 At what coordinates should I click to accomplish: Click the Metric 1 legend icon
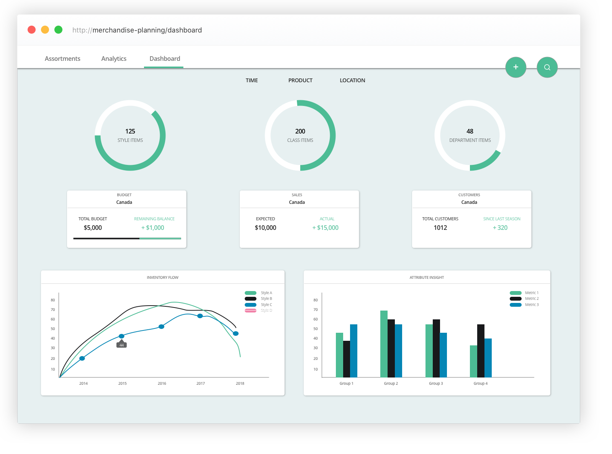pyautogui.click(x=515, y=293)
